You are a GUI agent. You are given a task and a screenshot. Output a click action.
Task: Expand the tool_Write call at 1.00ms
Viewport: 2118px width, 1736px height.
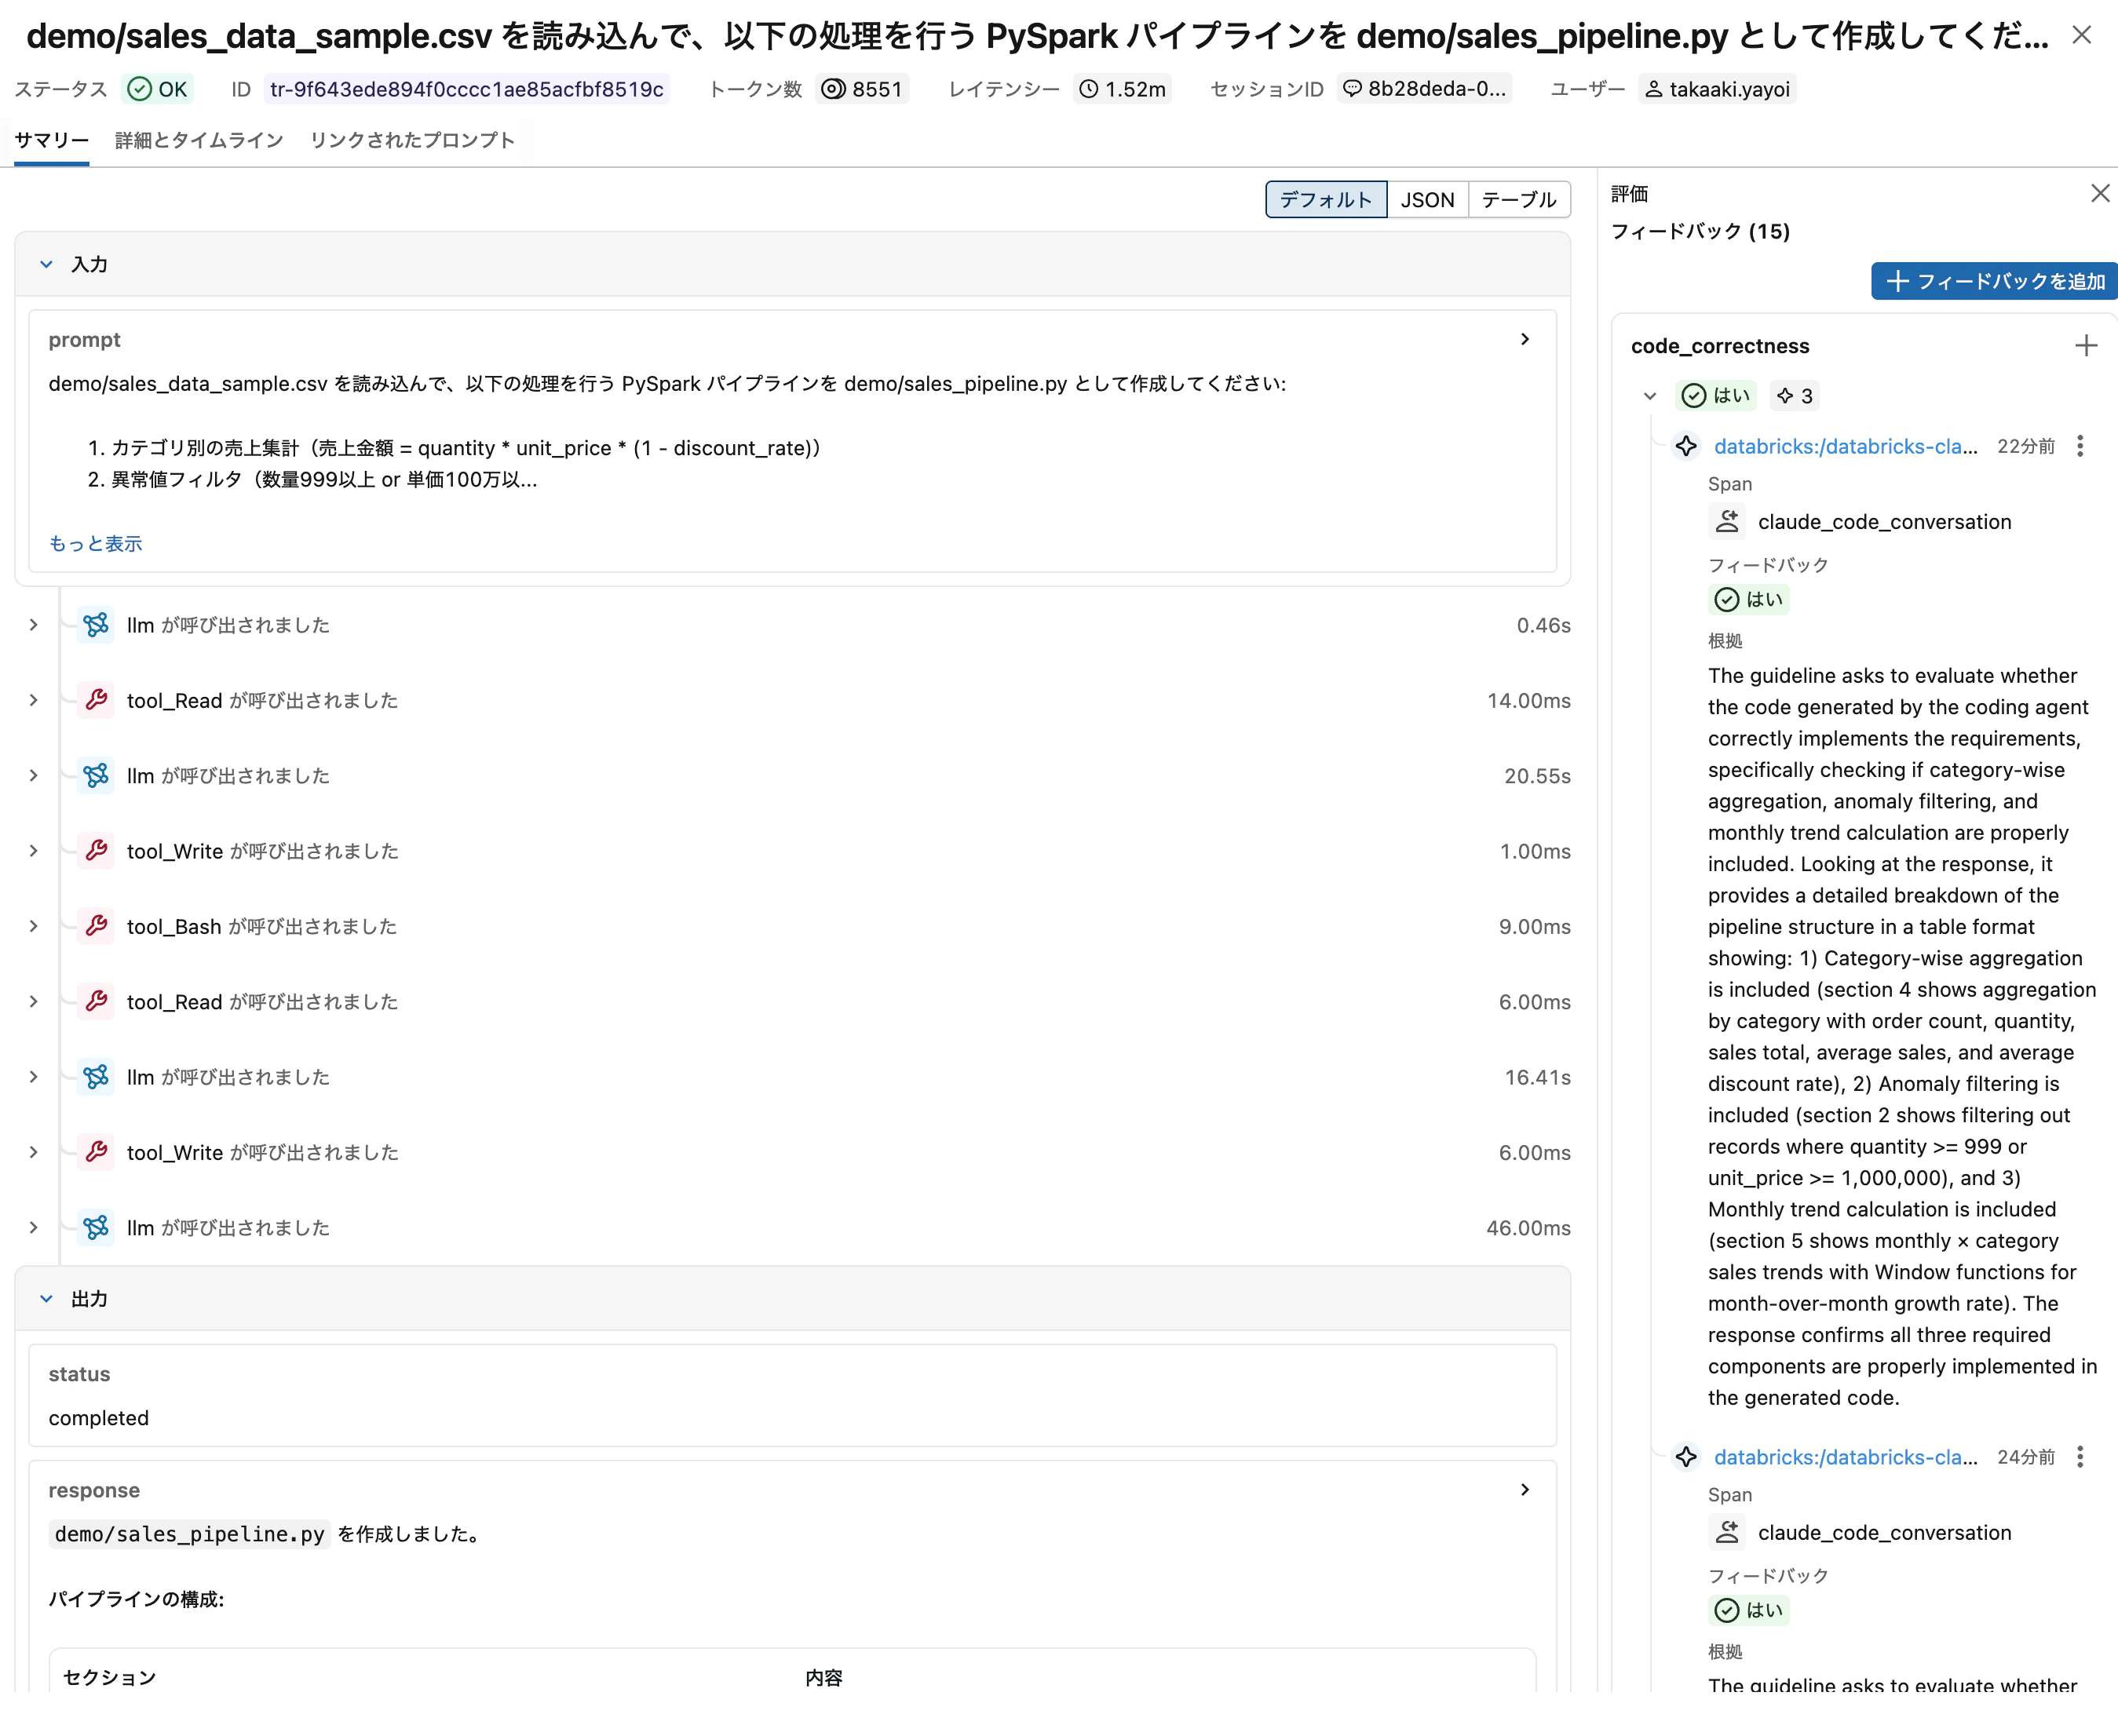(x=33, y=851)
